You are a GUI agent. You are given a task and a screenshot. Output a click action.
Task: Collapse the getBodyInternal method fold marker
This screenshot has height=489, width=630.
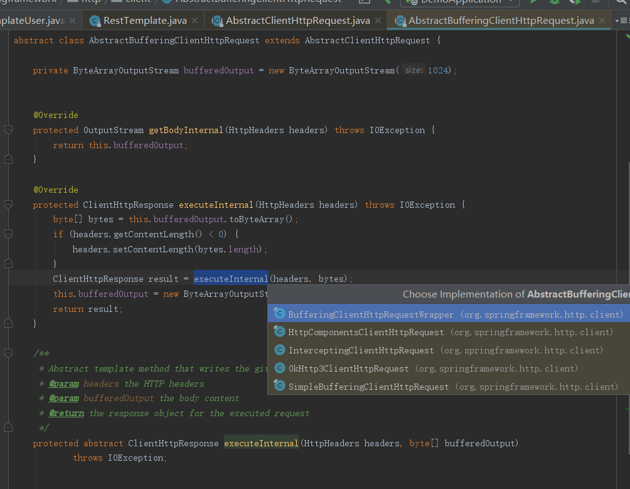point(8,130)
